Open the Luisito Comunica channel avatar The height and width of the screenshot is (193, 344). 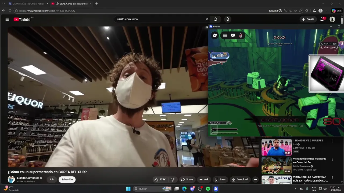click(x=11, y=180)
